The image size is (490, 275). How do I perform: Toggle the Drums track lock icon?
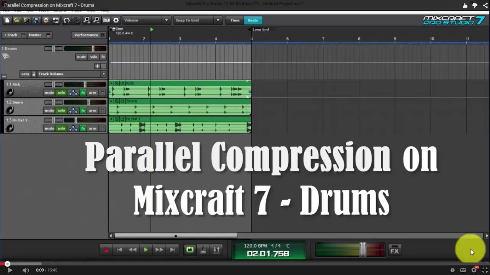click(34, 74)
